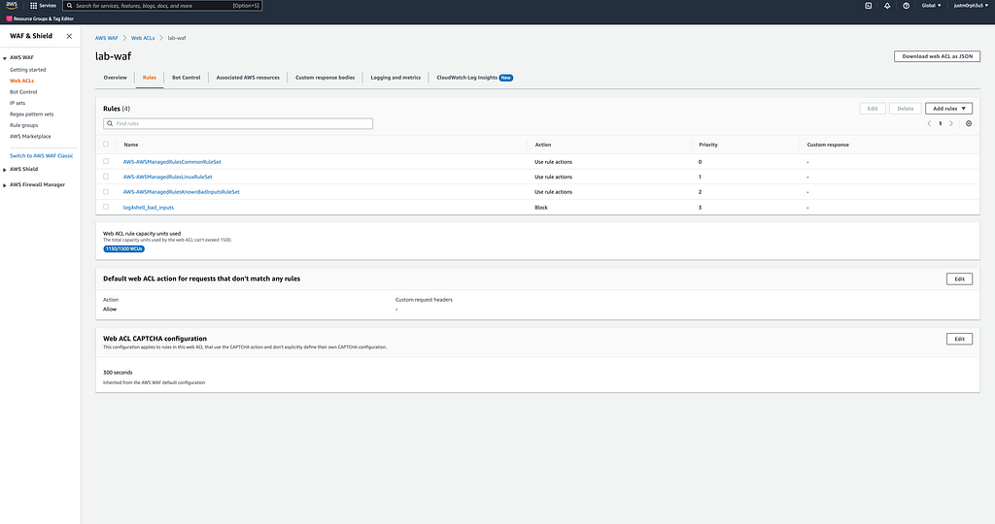Screen dimensions: 995x524
Task: Go to next rules page arrow
Action: [950, 123]
